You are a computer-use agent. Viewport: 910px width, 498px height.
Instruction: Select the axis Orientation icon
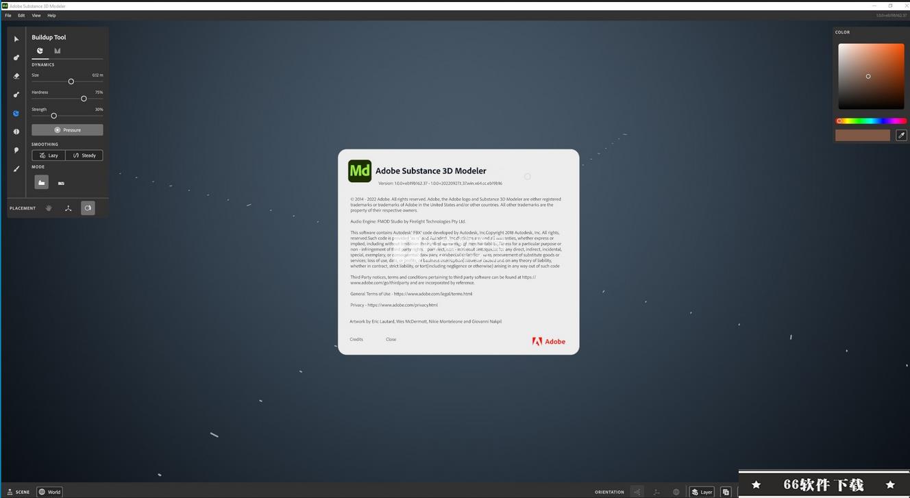click(656, 492)
